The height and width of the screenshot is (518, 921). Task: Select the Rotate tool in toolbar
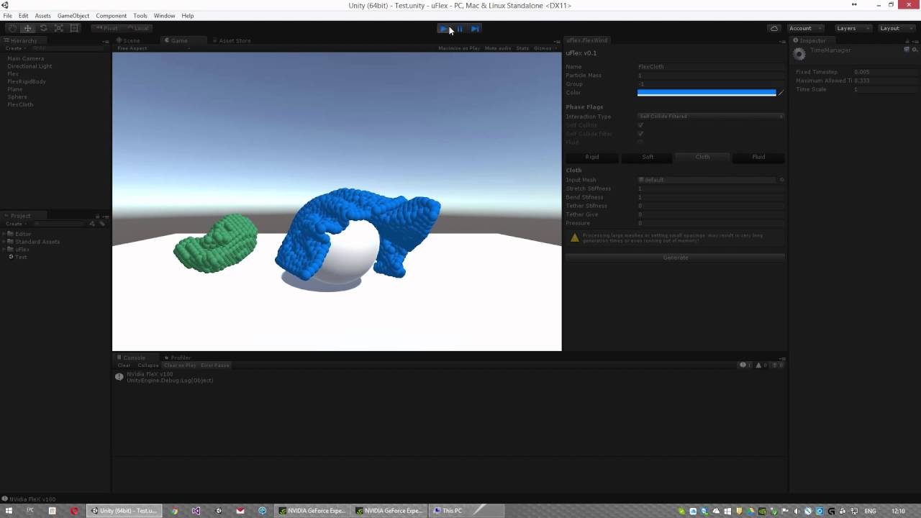pyautogui.click(x=43, y=28)
